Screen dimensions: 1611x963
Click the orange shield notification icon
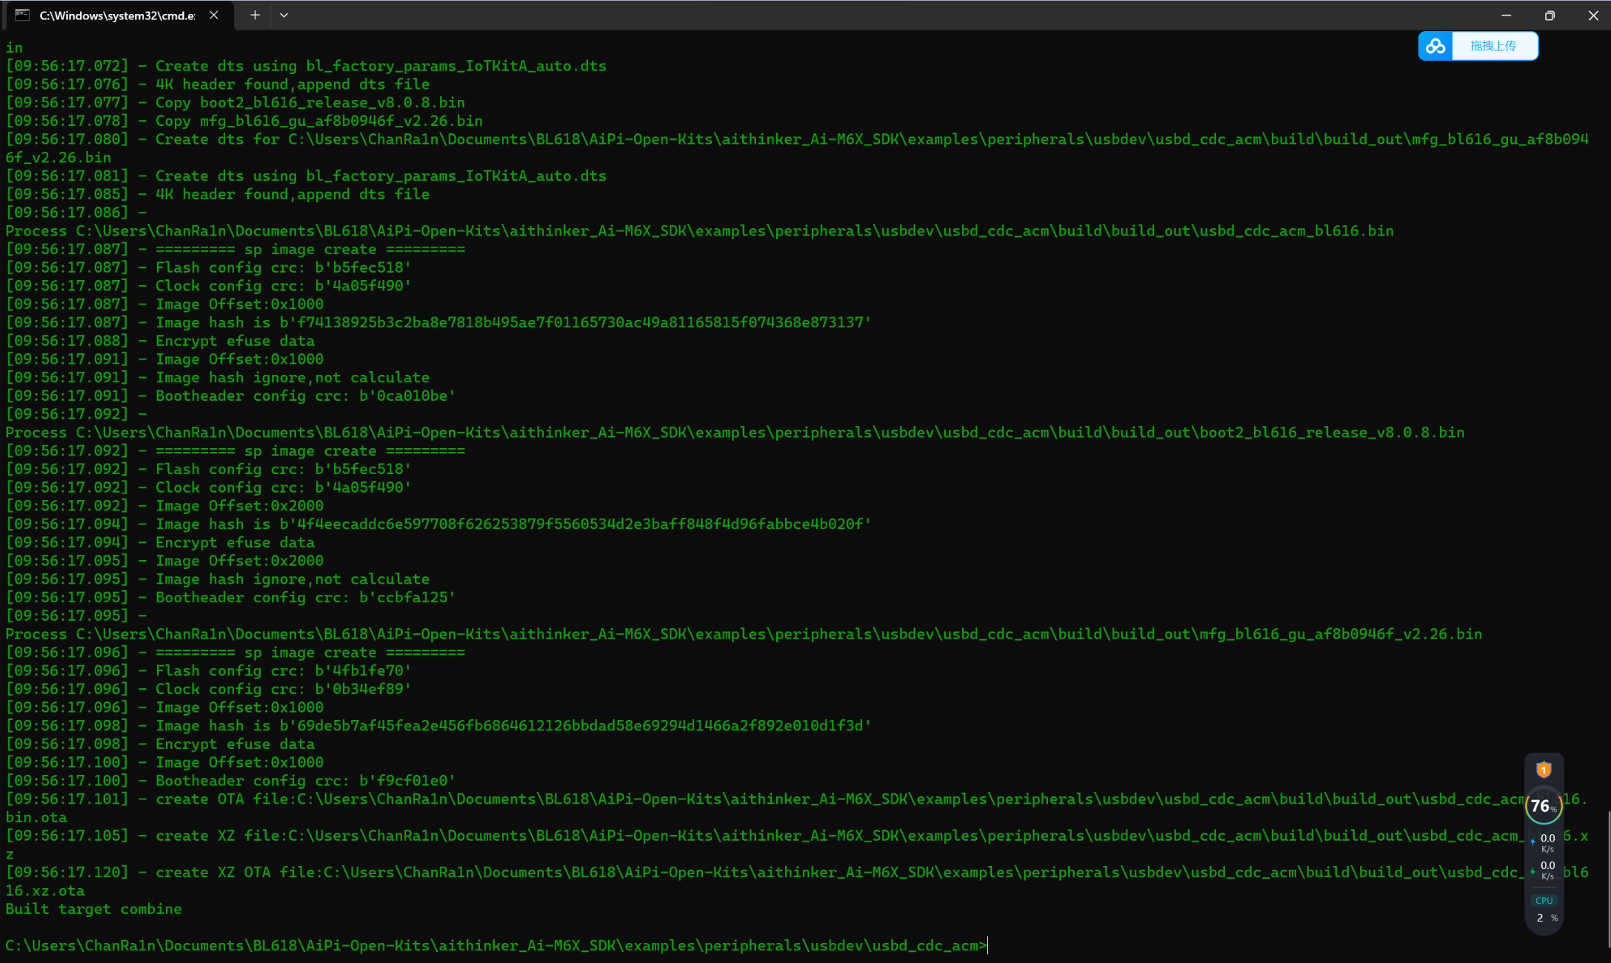pos(1544,770)
